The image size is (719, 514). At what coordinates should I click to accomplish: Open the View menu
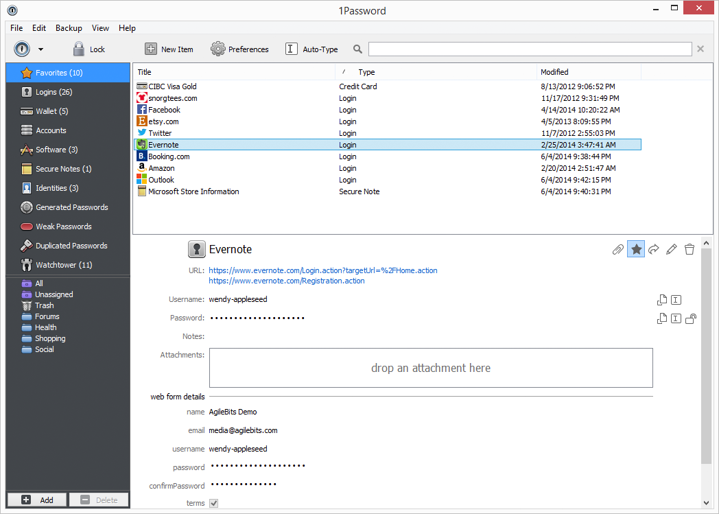(x=100, y=28)
